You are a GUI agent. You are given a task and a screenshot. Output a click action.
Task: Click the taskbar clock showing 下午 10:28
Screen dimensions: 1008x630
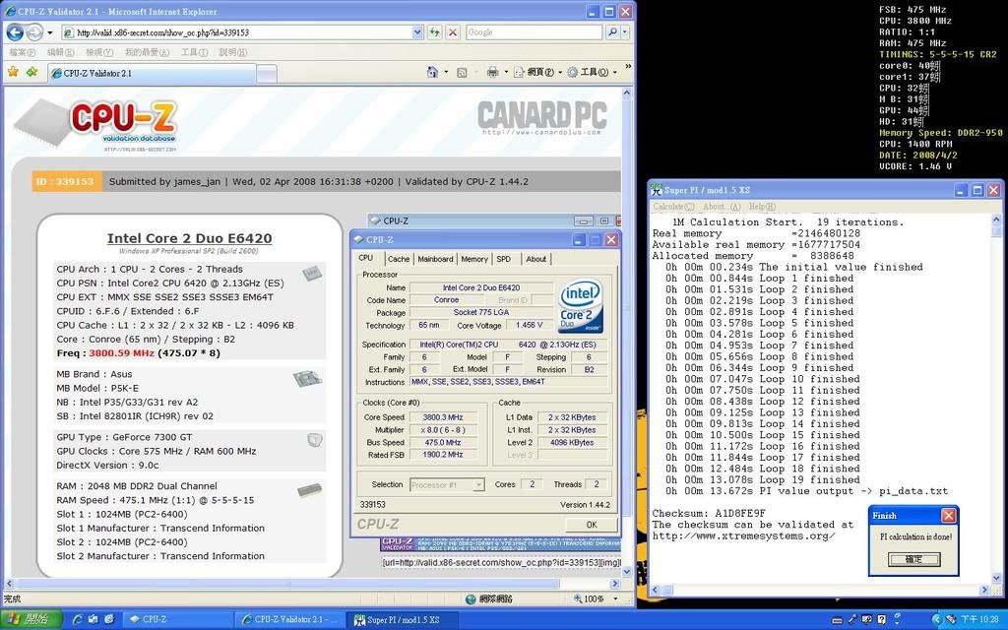(979, 620)
